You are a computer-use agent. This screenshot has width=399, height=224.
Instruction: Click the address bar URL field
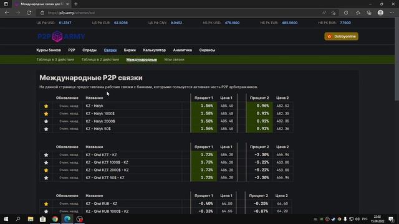click(x=178, y=12)
